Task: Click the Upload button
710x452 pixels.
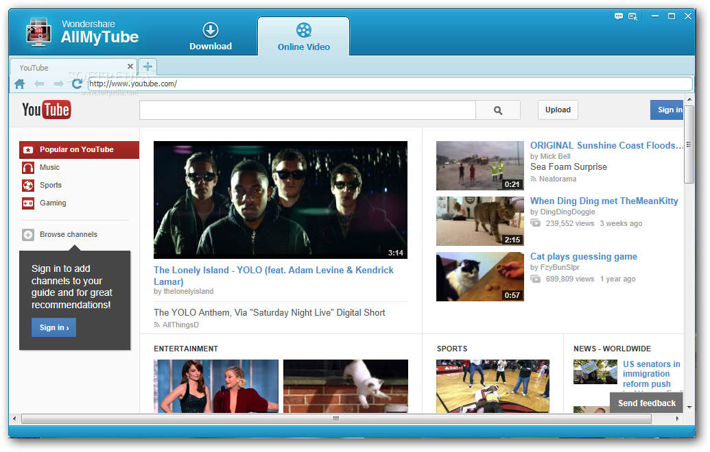Action: tap(558, 110)
